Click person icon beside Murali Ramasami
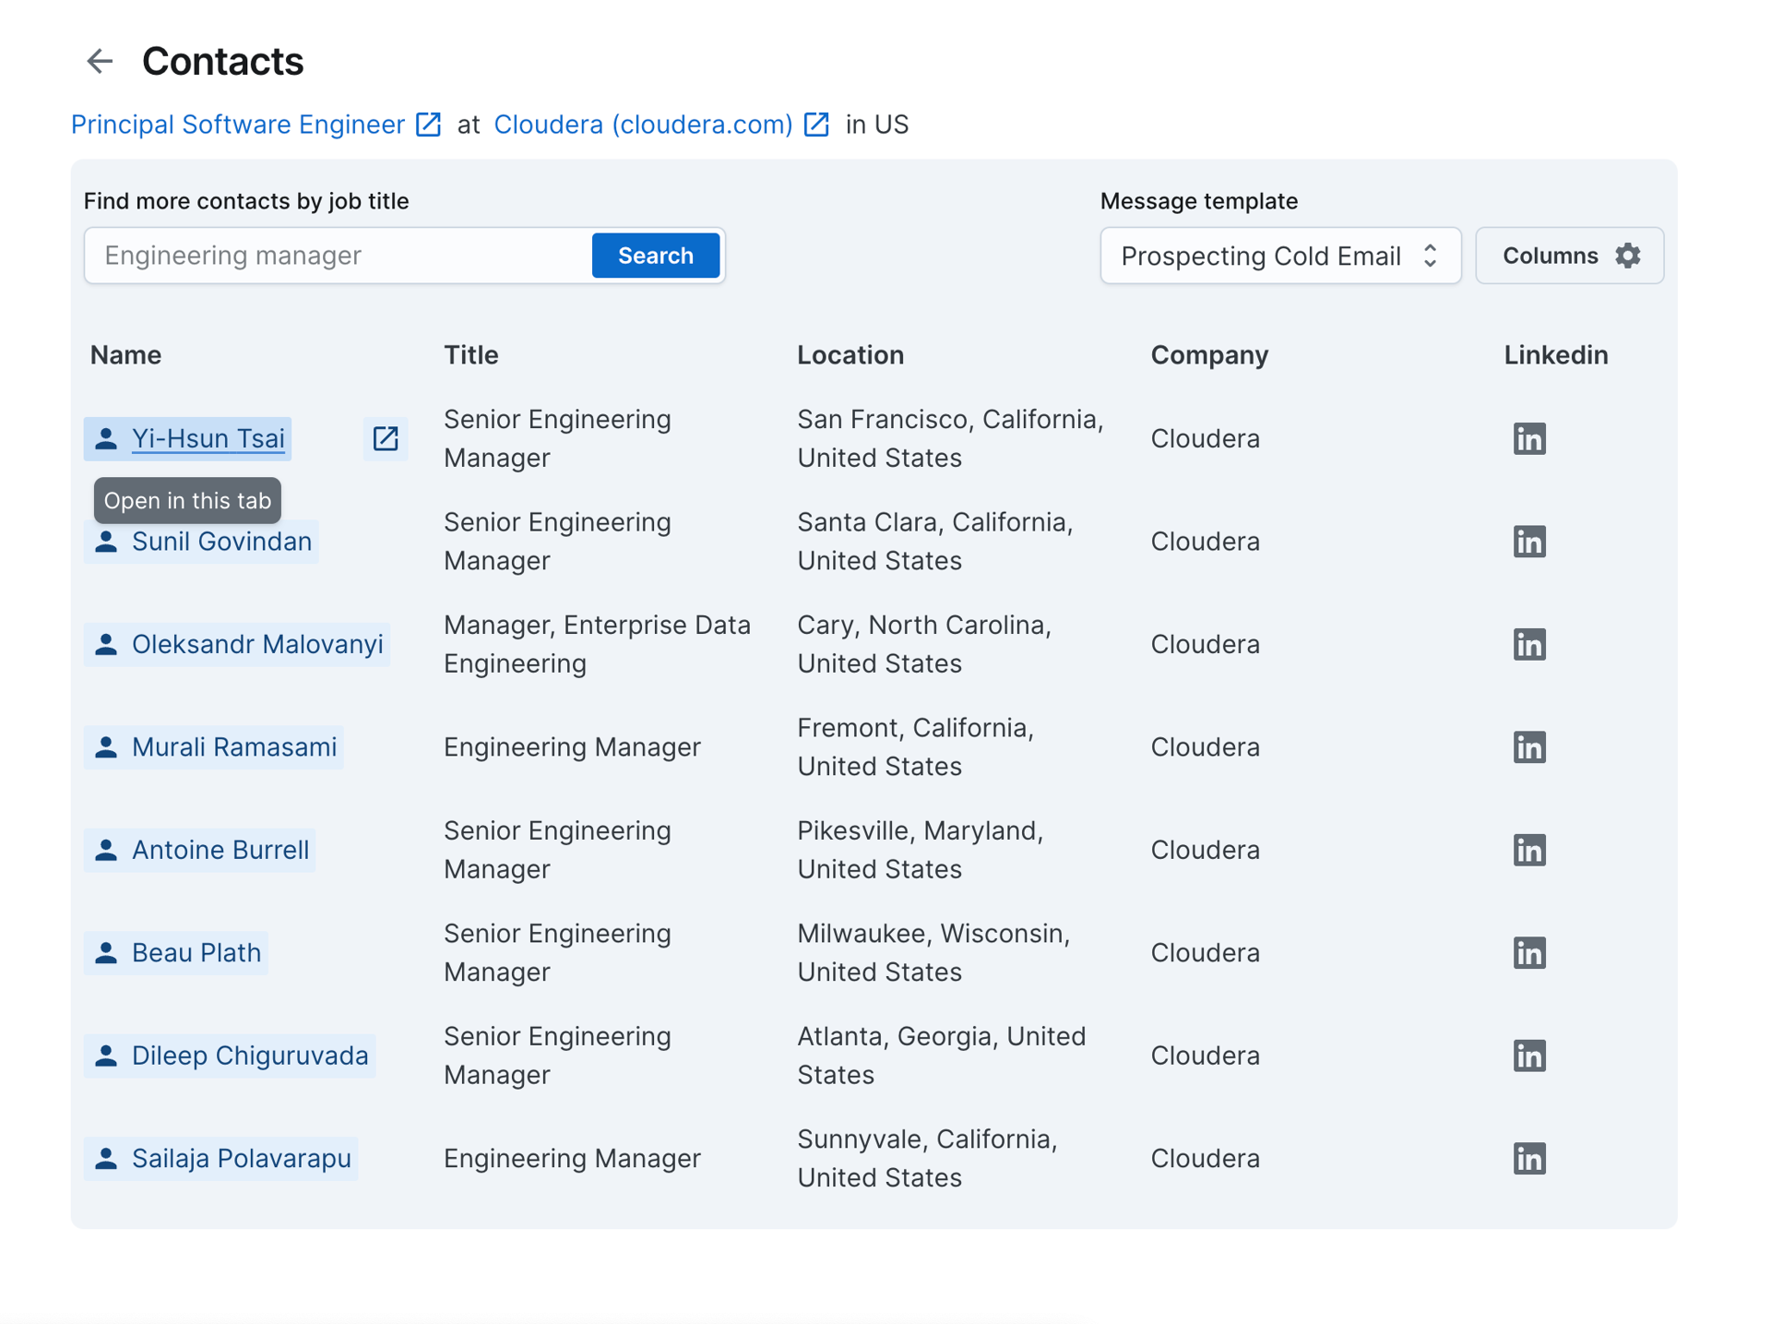 pyautogui.click(x=106, y=746)
